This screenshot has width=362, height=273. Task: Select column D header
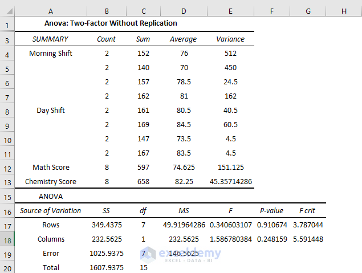184,11
